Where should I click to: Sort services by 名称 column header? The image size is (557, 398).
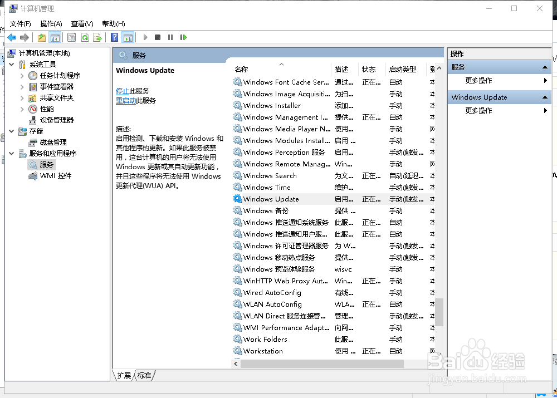click(x=282, y=69)
